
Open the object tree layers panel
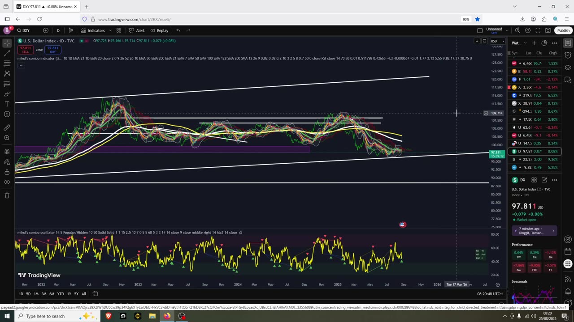(568, 68)
